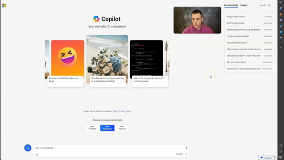Choose 'Write a C# program' prime number prompt

pyautogui.click(x=150, y=81)
